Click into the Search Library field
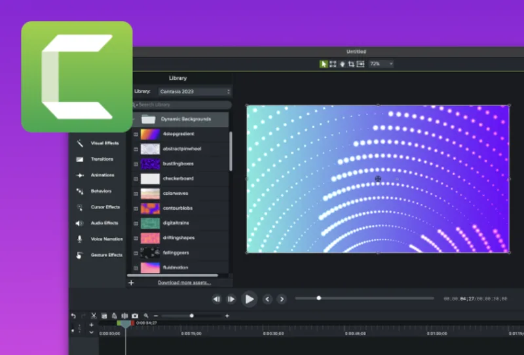The width and height of the screenshot is (524, 355). click(182, 105)
